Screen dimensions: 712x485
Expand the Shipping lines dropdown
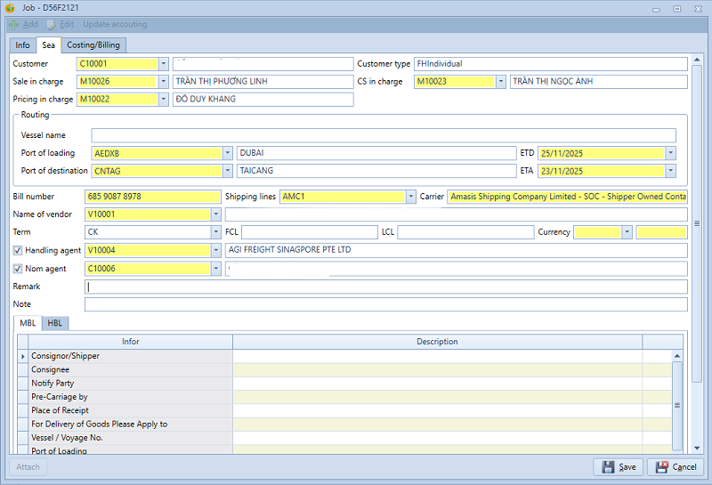coord(410,197)
